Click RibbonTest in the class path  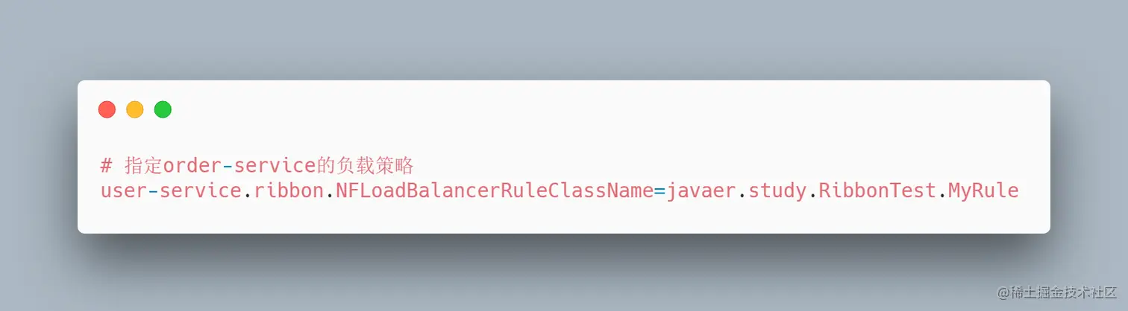coord(877,191)
